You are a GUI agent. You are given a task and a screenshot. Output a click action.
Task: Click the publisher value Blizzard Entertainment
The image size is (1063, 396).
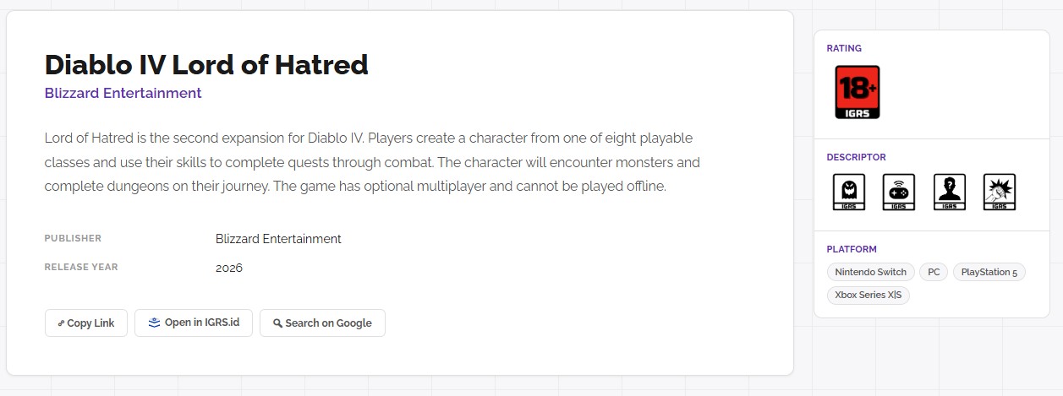(x=278, y=239)
